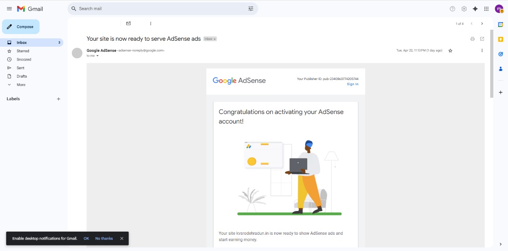Open the main menu hamburger icon
Viewport: 508px width, 251px height.
pyautogui.click(x=9, y=9)
